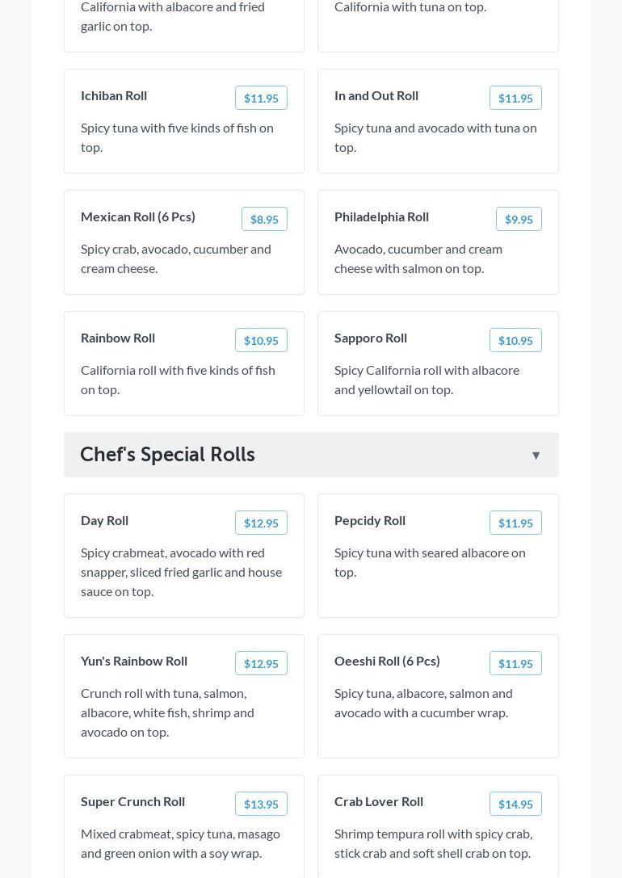The width and height of the screenshot is (622, 878).
Task: Select the Crab Lover Roll $14.95 price
Action: [515, 804]
